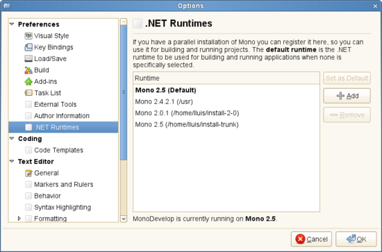Click the tree scrollbar thumb
Screen dimensions: 382x252
(x=124, y=92)
